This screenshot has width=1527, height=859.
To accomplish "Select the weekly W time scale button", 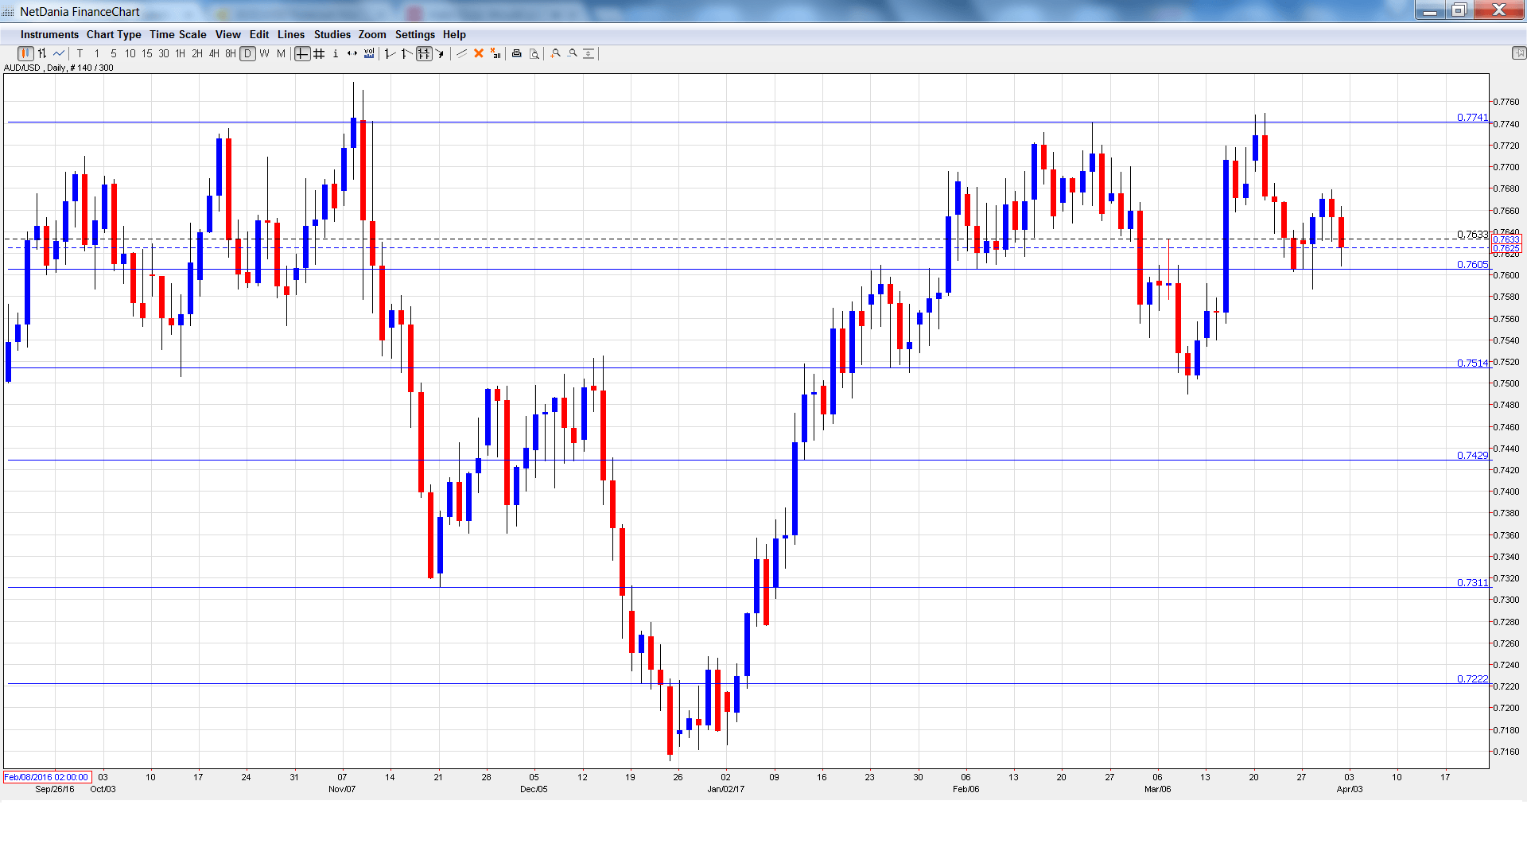I will 264,53.
